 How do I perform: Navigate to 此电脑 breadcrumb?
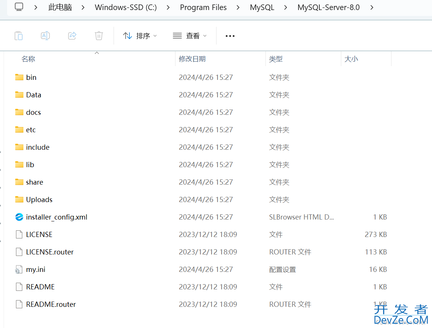[x=60, y=7]
